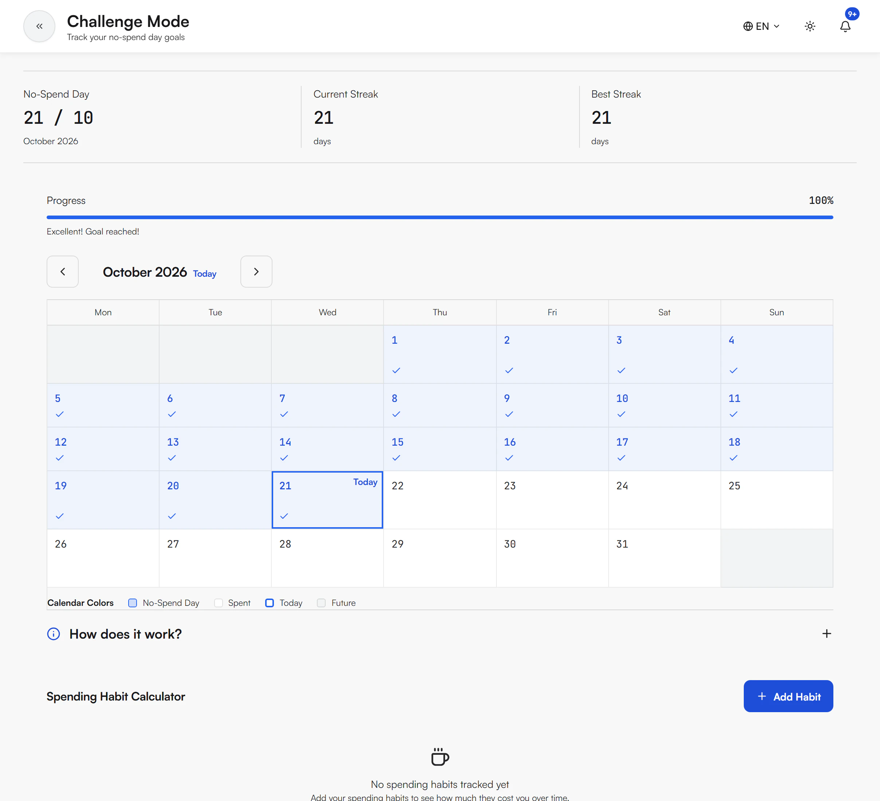Click day 17 in calendar
Screen dimensions: 880x801
664,449
